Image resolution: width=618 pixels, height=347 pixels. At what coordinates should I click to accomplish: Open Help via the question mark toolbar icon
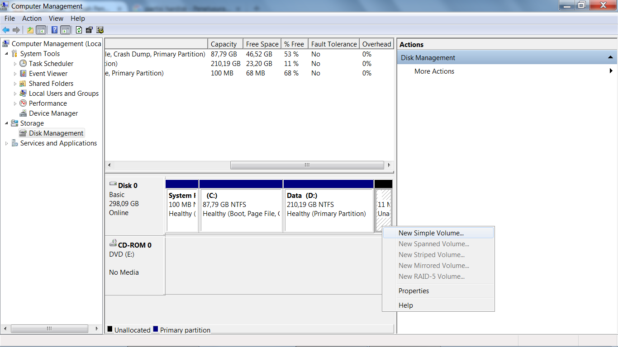point(55,30)
